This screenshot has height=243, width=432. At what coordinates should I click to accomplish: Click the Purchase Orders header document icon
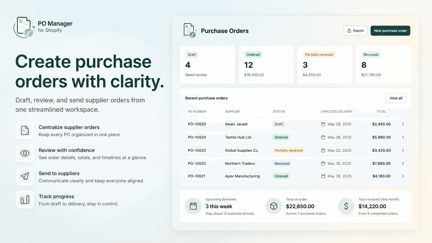pyautogui.click(x=190, y=31)
